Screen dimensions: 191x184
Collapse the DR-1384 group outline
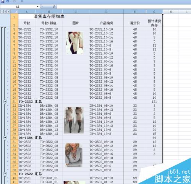pyautogui.click(x=5, y=138)
